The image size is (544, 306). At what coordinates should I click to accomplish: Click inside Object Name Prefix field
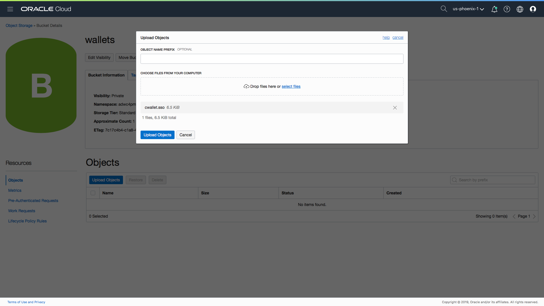pyautogui.click(x=272, y=59)
